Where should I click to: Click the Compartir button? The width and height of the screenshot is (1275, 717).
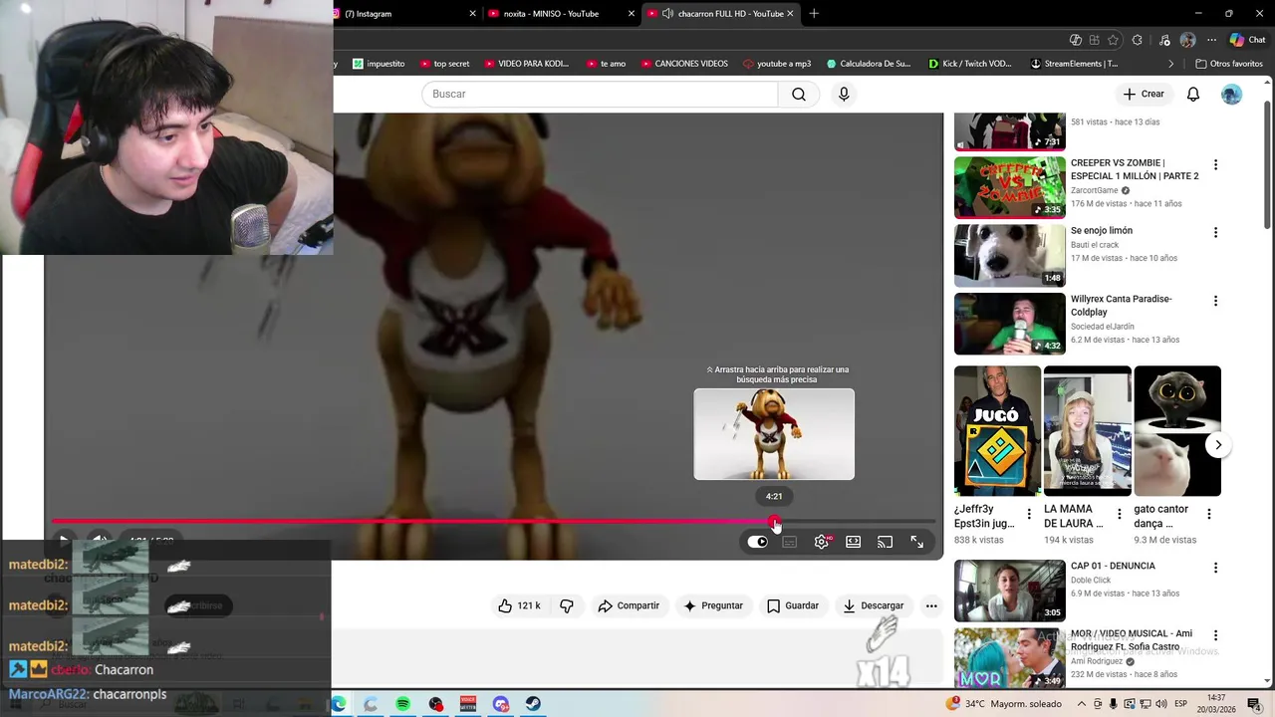pos(629,605)
